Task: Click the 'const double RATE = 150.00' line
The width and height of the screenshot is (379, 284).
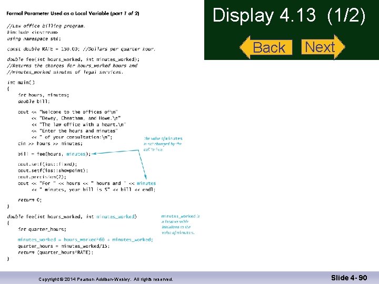Action: pyautogui.click(x=81, y=49)
